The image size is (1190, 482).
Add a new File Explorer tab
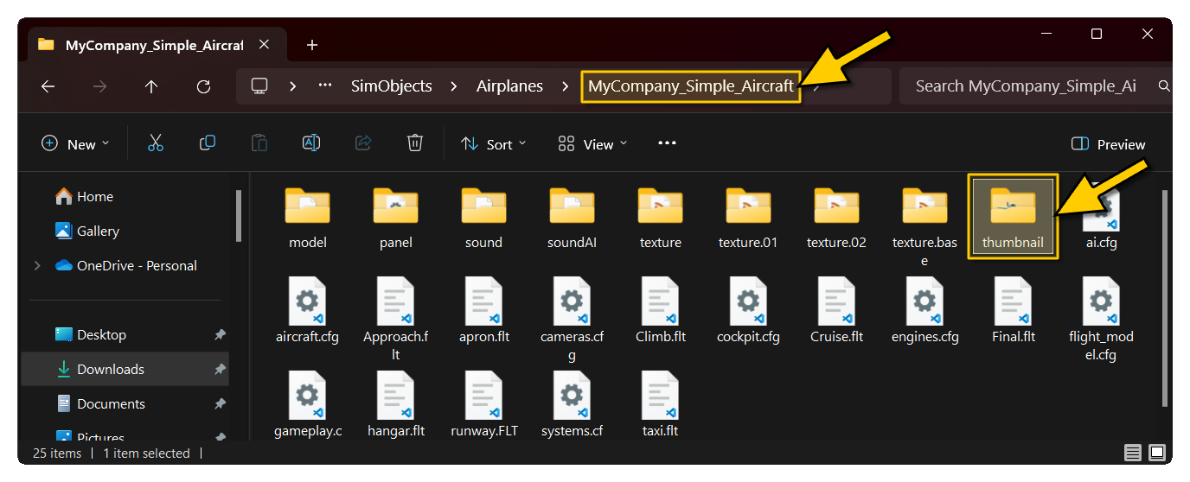(x=312, y=45)
